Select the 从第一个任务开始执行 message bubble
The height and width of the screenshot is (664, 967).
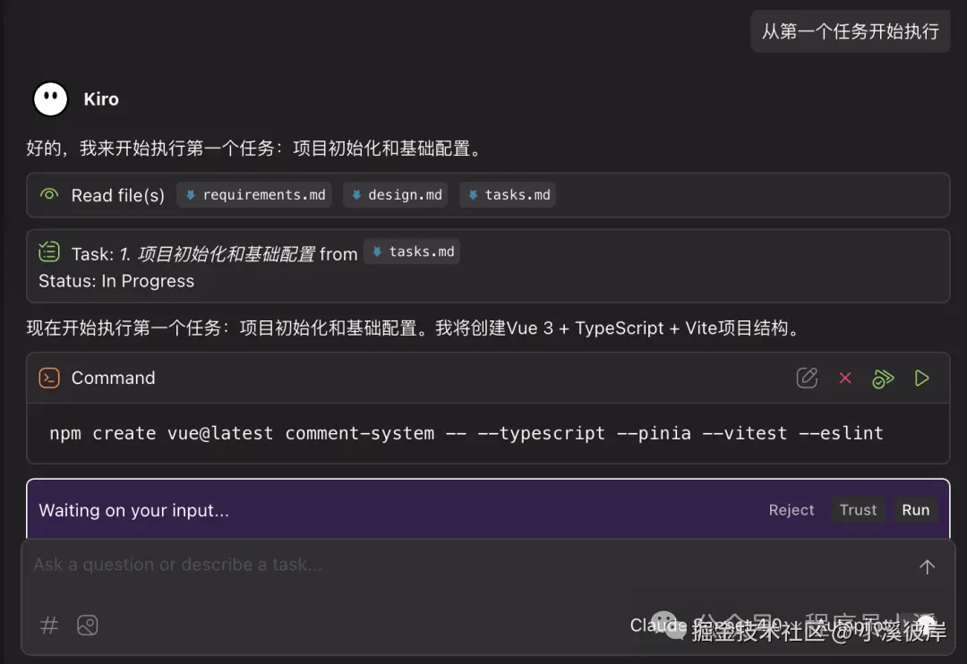[x=849, y=30]
